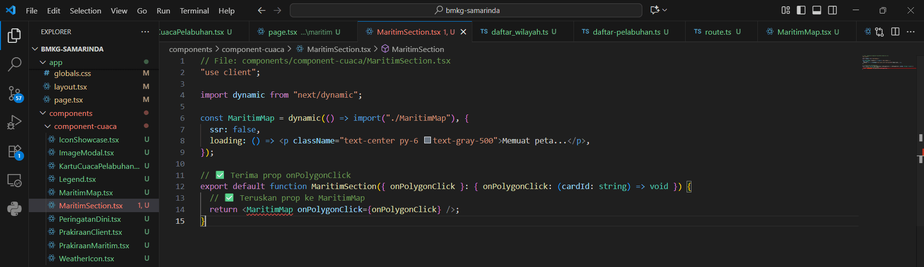The image size is (924, 267).
Task: Toggle the bottom panel layout button
Action: click(x=817, y=10)
